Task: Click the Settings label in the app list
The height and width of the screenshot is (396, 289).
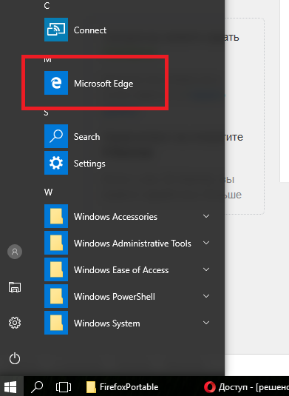Action: [89, 164]
